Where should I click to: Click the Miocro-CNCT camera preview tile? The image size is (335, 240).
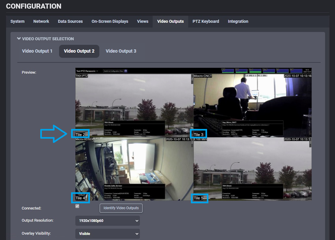[252, 105]
